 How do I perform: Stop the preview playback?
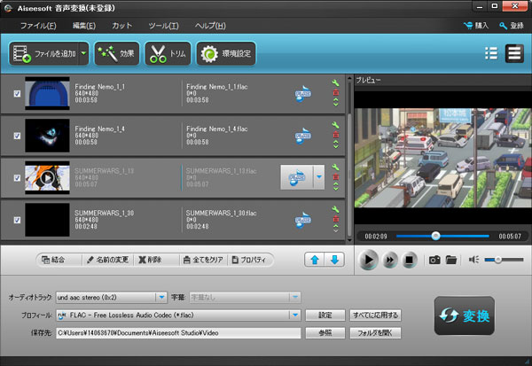point(409,261)
